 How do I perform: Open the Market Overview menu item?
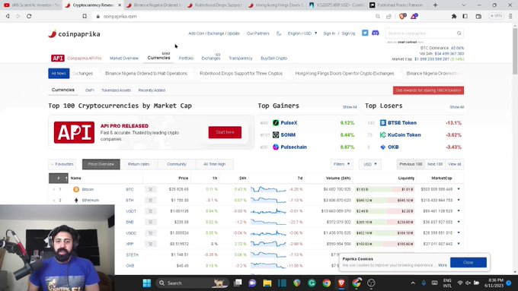point(124,59)
